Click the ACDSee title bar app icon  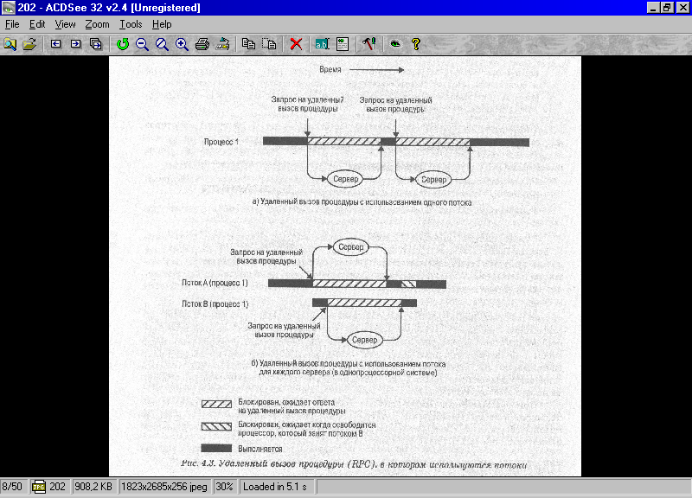click(x=9, y=8)
